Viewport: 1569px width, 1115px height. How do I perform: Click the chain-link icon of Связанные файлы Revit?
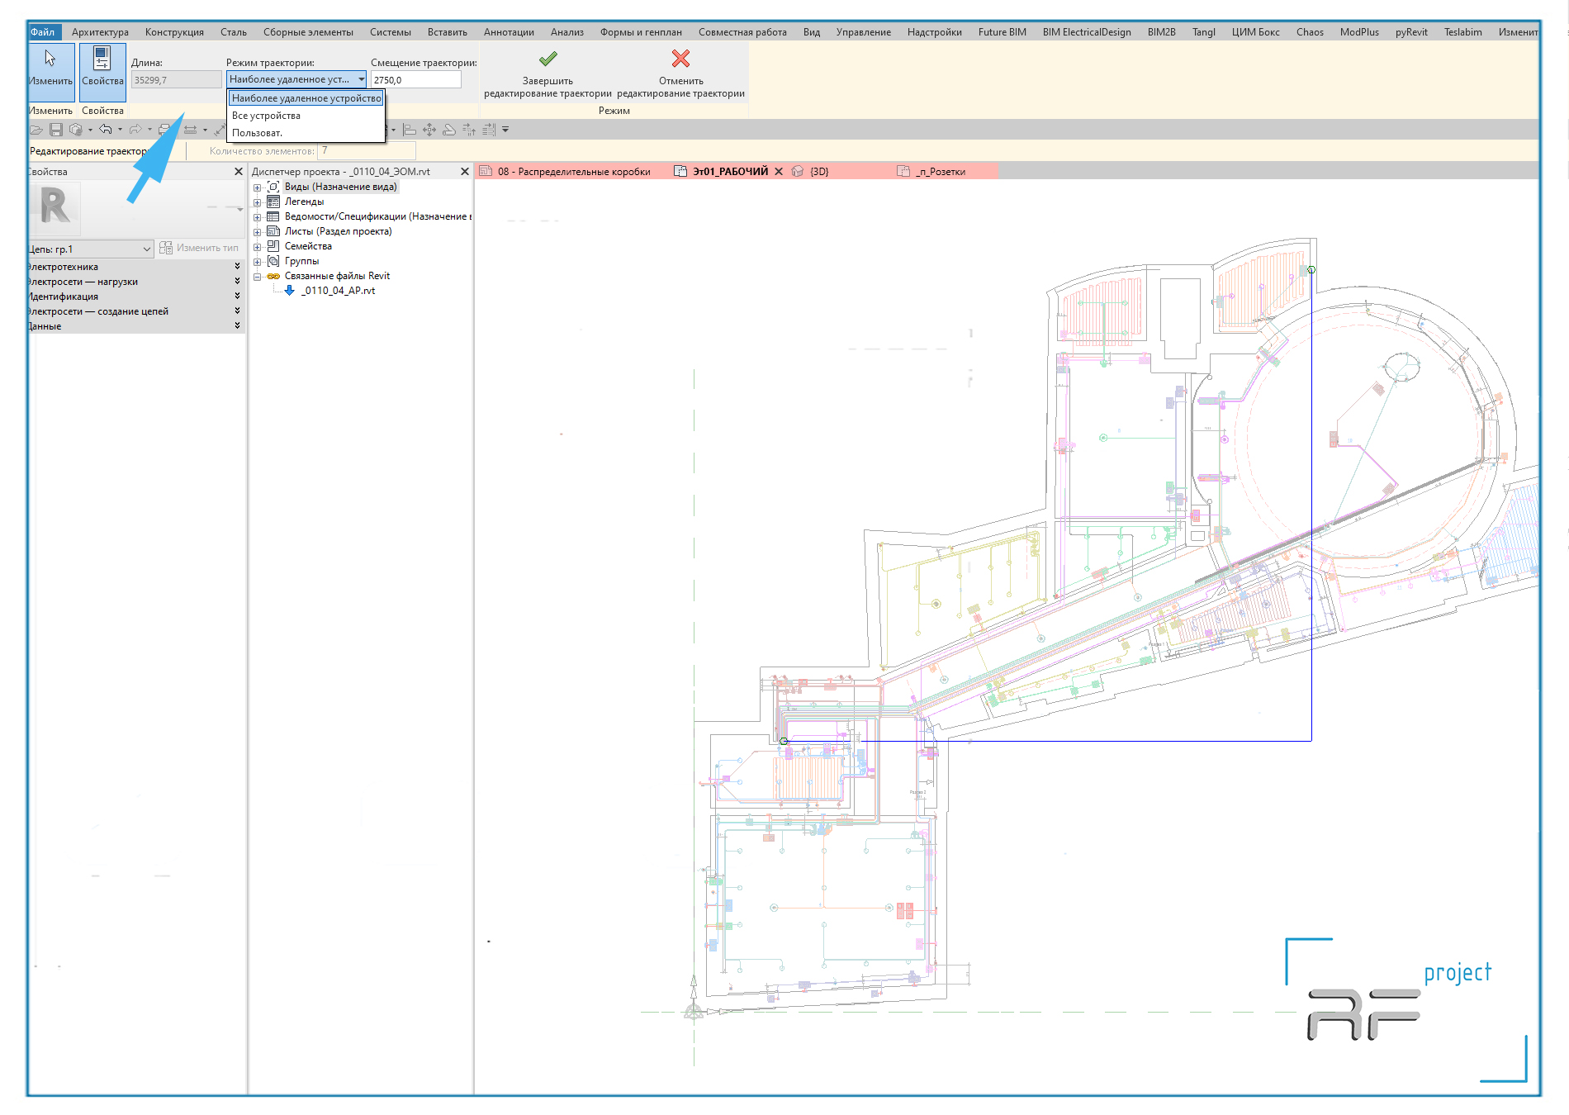tap(273, 276)
